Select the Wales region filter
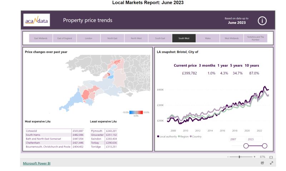 208,38
